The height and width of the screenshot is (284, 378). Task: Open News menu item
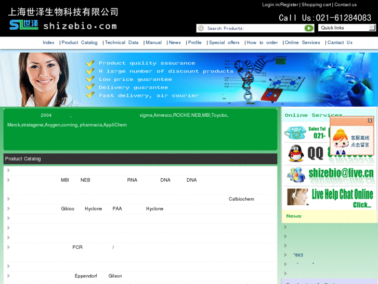click(x=175, y=43)
